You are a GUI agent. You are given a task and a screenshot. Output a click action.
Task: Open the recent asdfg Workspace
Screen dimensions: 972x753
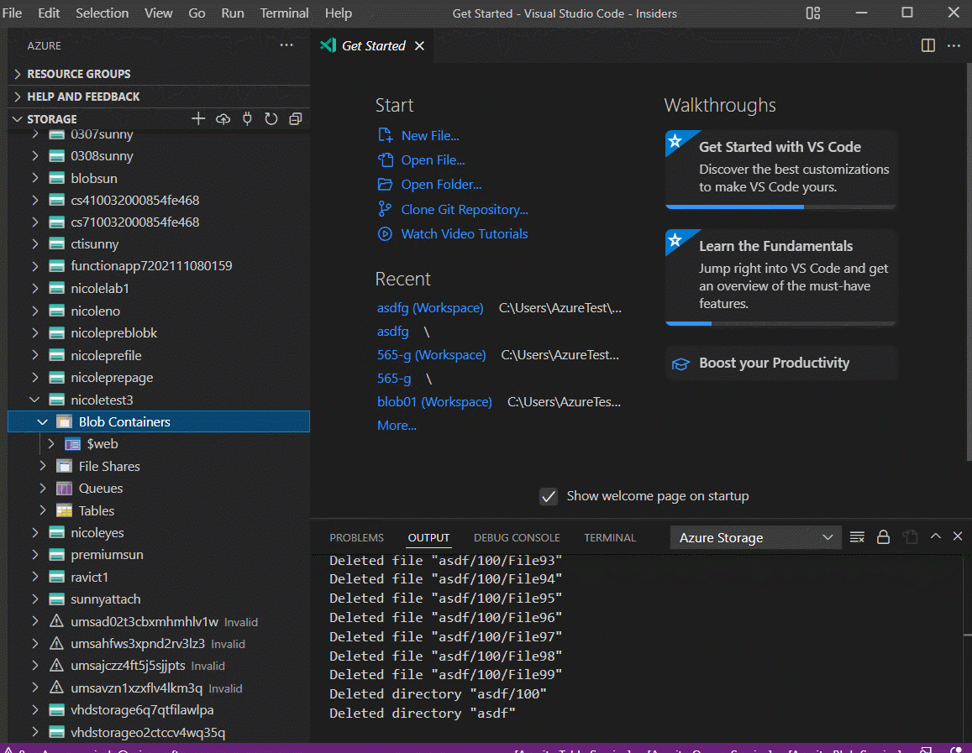[430, 307]
